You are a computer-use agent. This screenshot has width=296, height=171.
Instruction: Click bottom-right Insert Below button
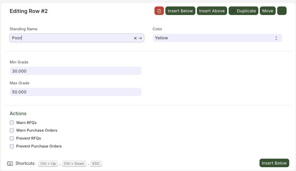[274, 163]
